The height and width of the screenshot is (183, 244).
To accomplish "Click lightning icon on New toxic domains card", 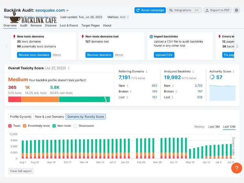I will coord(14,36).
